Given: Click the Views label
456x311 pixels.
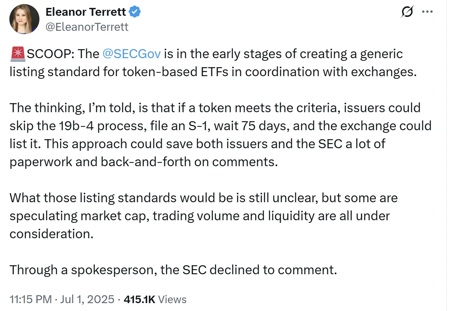Looking at the screenshot, I should [172, 299].
